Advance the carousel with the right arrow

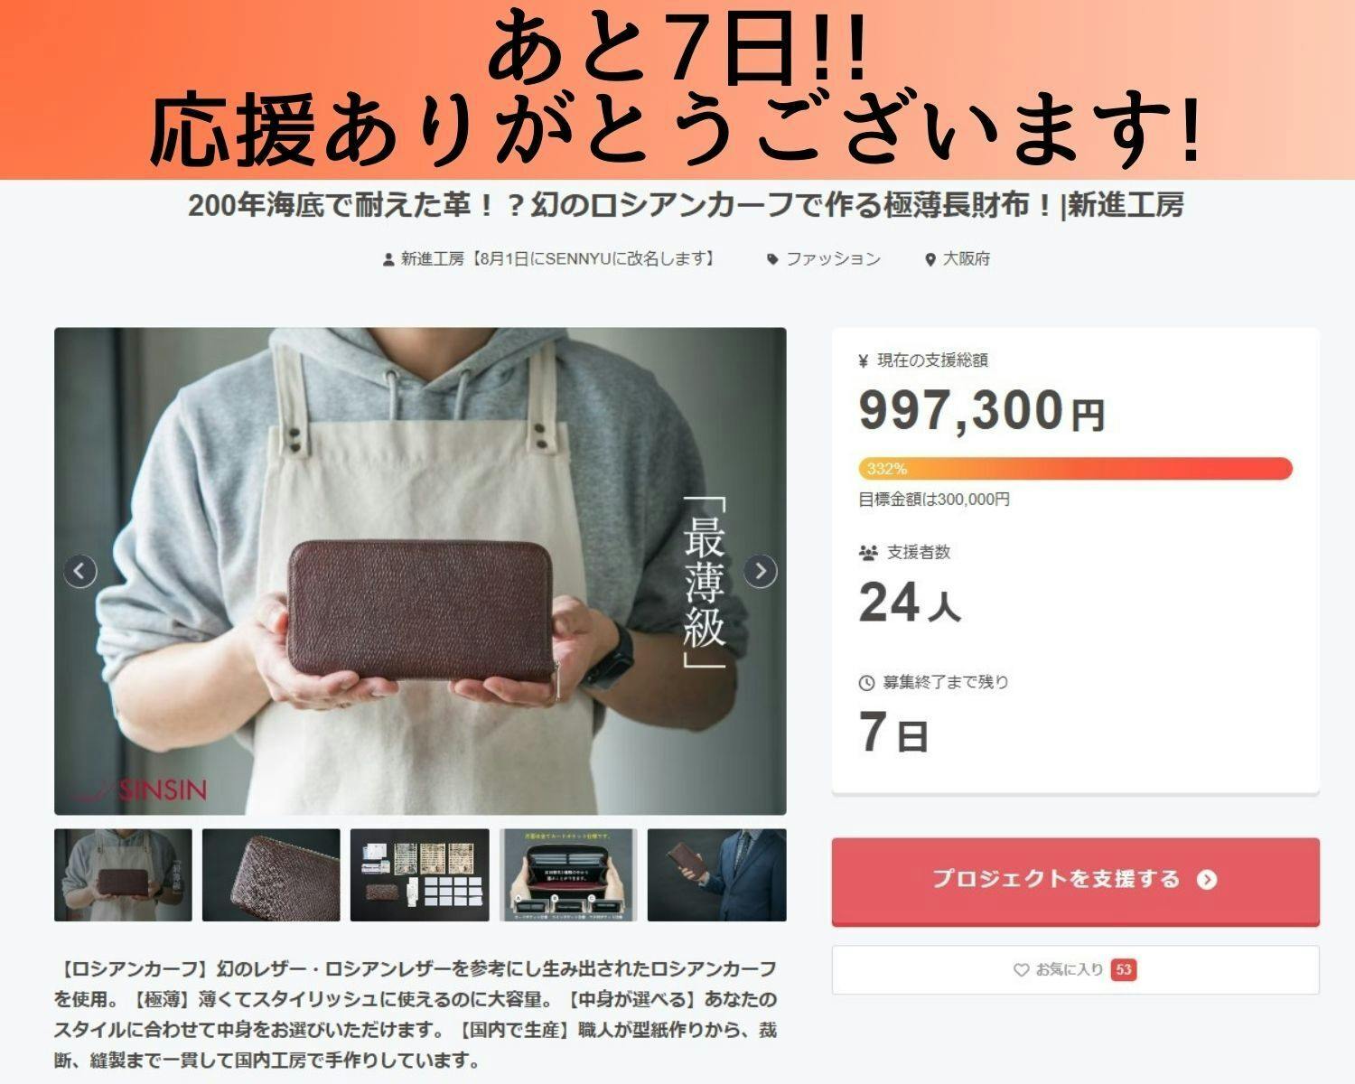tap(761, 571)
